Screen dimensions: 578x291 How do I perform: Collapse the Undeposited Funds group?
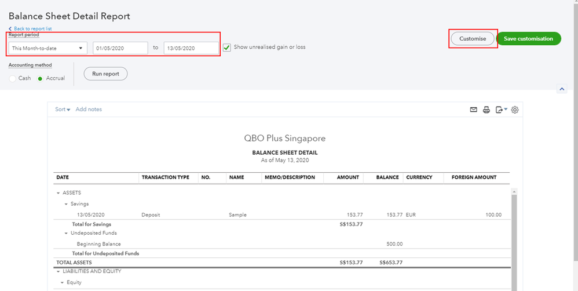tap(66, 233)
